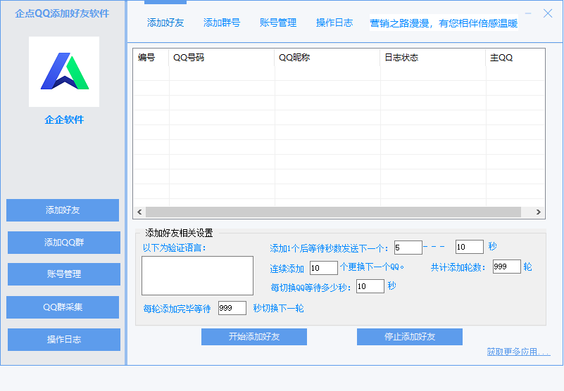
Task: Click the 企企软件 logo image
Action: pyautogui.click(x=64, y=72)
